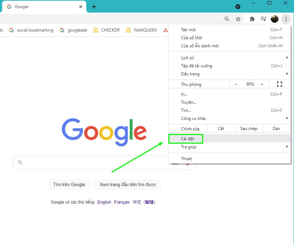Open the googleads bookmark
Image resolution: width=294 pixels, height=245 pixels.
point(74,30)
